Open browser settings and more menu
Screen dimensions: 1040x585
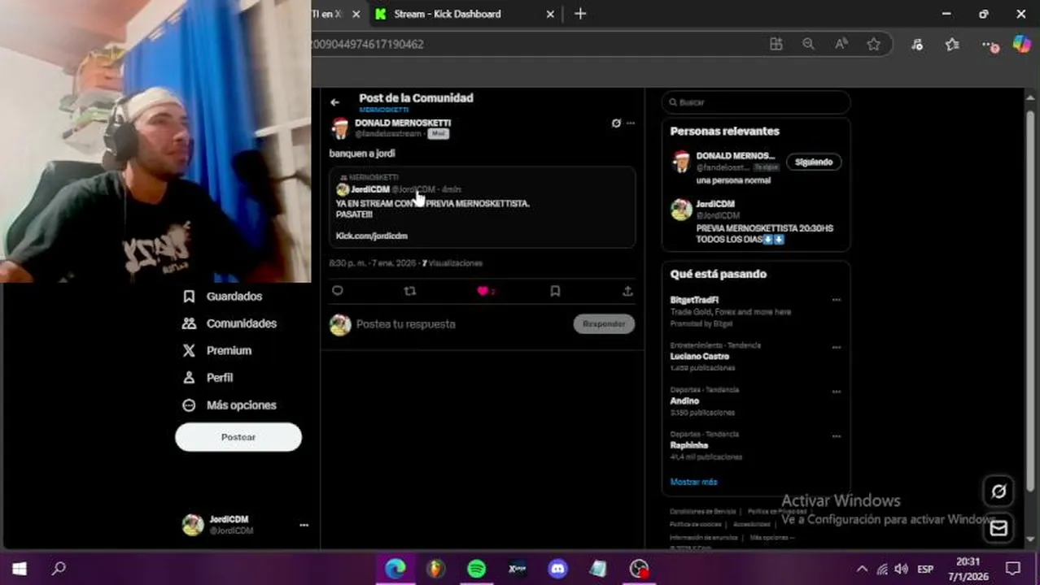click(x=989, y=45)
